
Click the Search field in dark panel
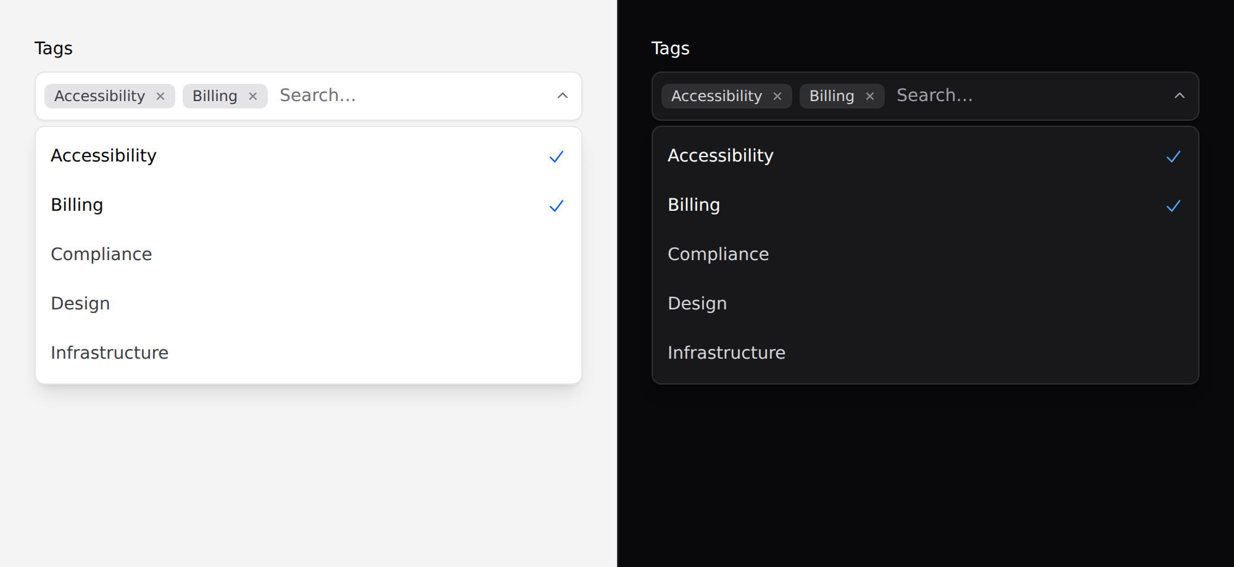coord(1028,96)
